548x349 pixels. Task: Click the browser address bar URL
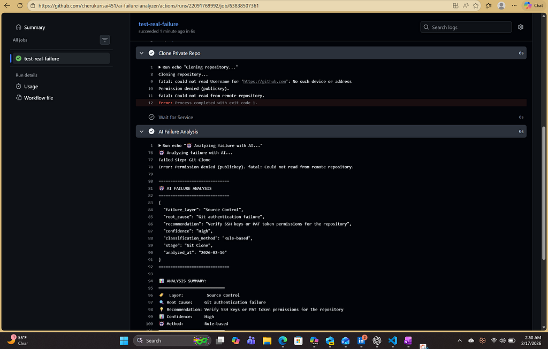coord(149,5)
